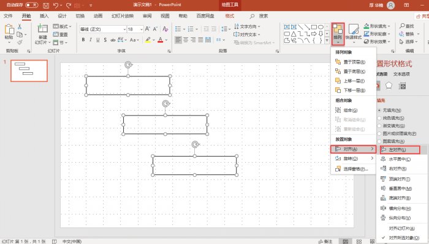This screenshot has height=244, width=429.
Task: Click the Italic formatting icon
Action: 91,40
